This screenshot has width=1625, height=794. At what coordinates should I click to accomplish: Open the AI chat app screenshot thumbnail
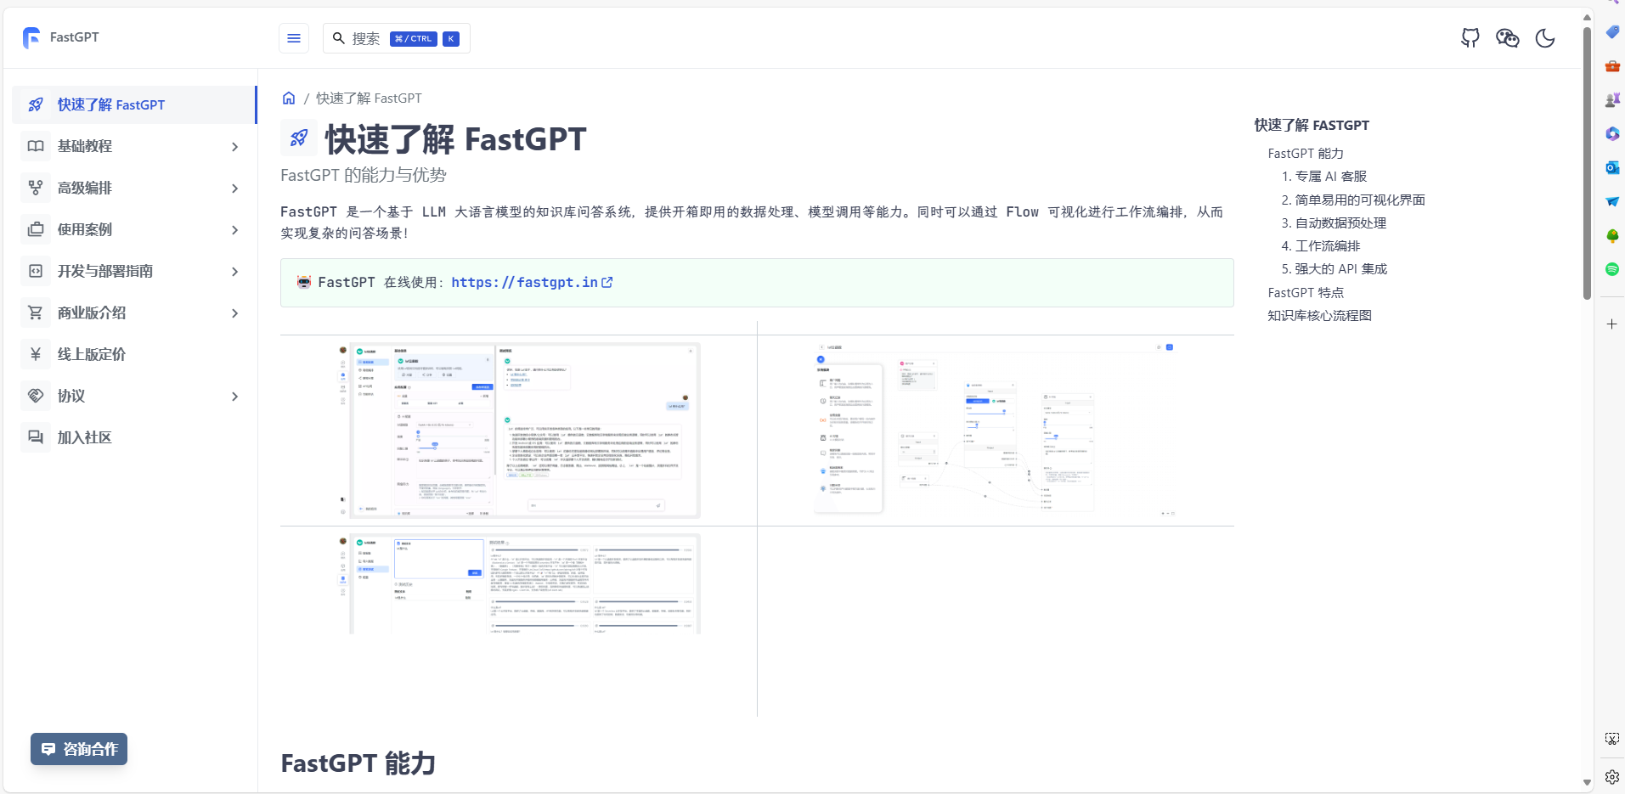[519, 431]
